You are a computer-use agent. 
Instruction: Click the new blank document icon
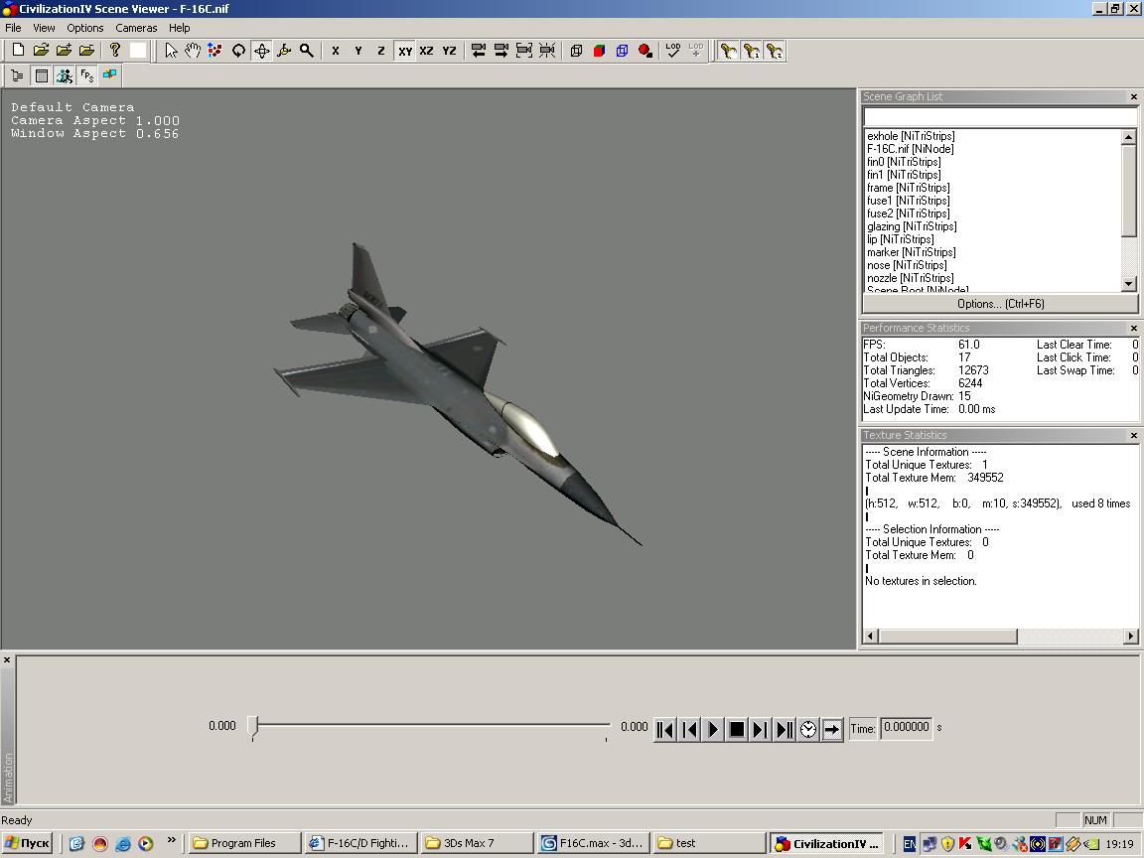pos(18,51)
